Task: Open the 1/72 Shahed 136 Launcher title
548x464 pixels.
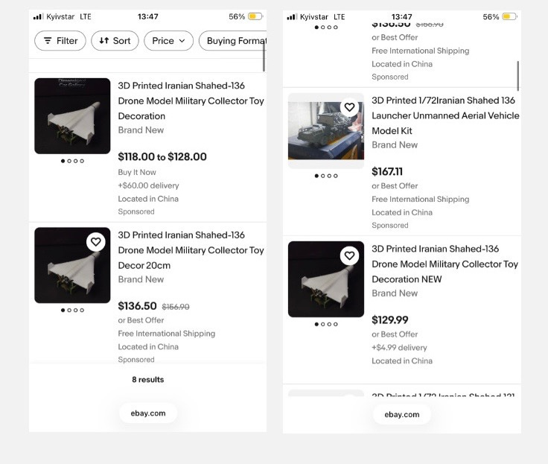Action: 445,115
